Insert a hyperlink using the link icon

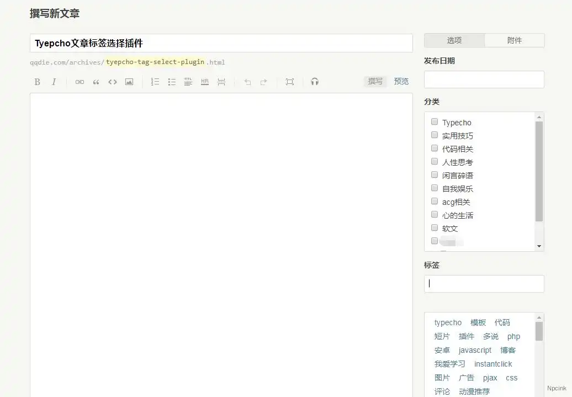[x=80, y=82]
